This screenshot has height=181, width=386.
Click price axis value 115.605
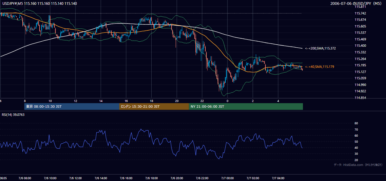[x=361, y=26]
